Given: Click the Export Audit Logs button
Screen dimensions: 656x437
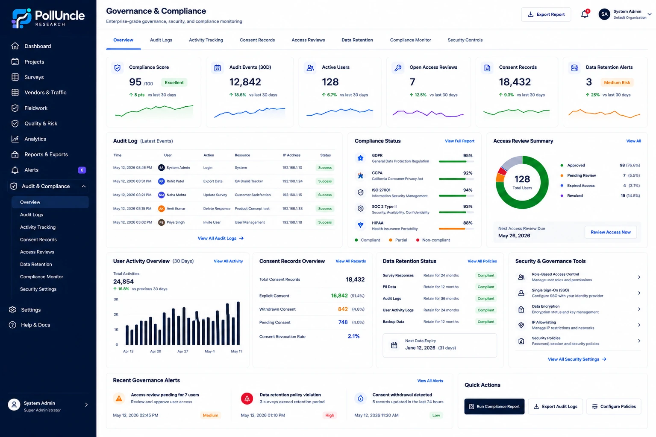Looking at the screenshot, I should [555, 407].
